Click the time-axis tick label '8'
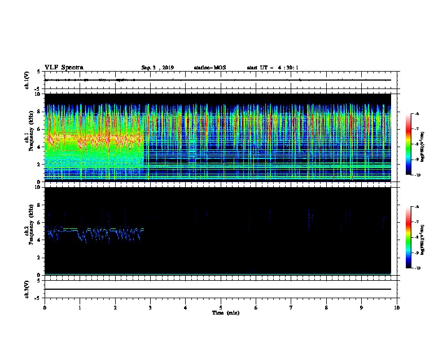 [326, 308]
